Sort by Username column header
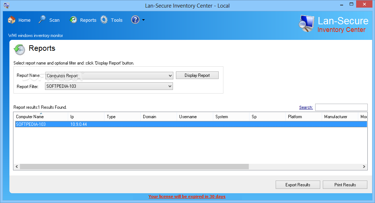This screenshot has width=375, height=203. tap(195, 116)
